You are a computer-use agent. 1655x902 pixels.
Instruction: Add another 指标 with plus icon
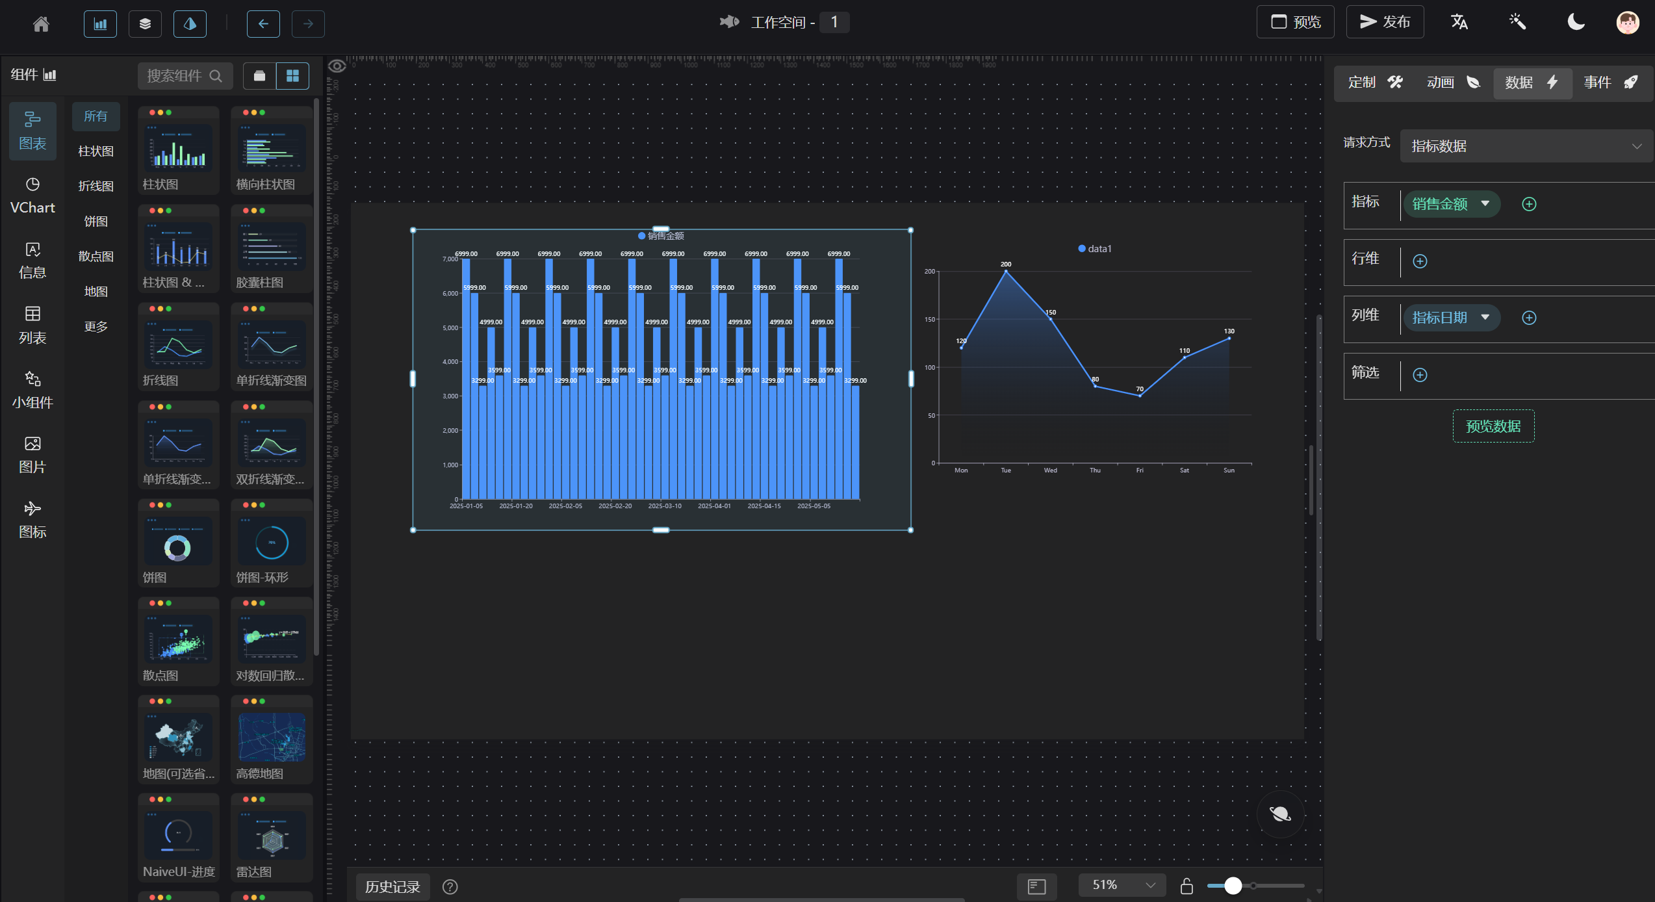tap(1530, 204)
